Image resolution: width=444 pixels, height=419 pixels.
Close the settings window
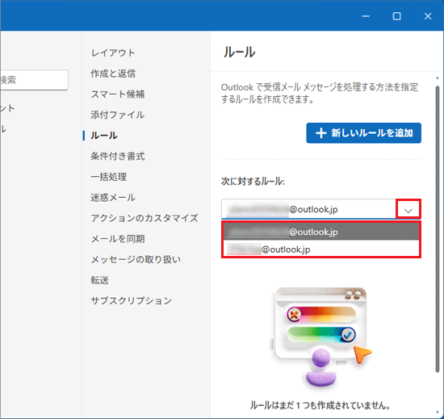428,16
